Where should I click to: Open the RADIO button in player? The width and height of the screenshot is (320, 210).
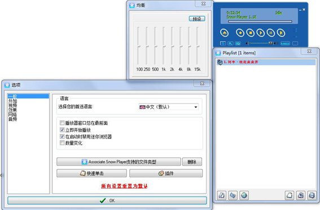(285, 43)
